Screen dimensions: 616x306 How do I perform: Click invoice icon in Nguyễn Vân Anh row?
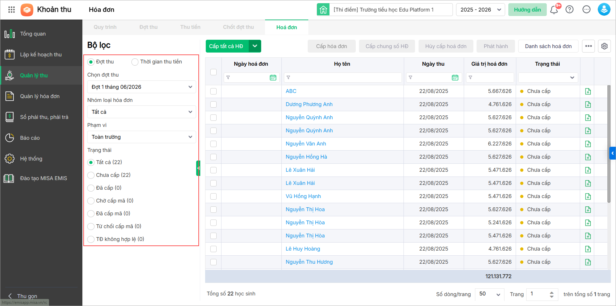[x=588, y=144]
